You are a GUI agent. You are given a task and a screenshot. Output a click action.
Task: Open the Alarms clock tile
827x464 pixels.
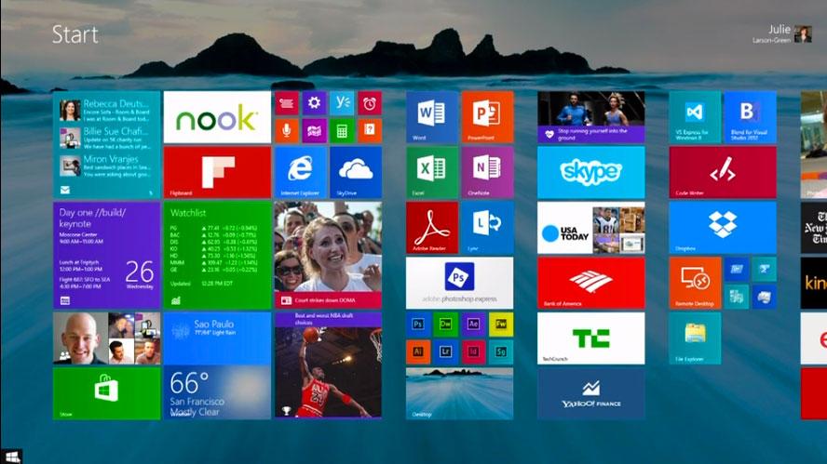point(370,103)
